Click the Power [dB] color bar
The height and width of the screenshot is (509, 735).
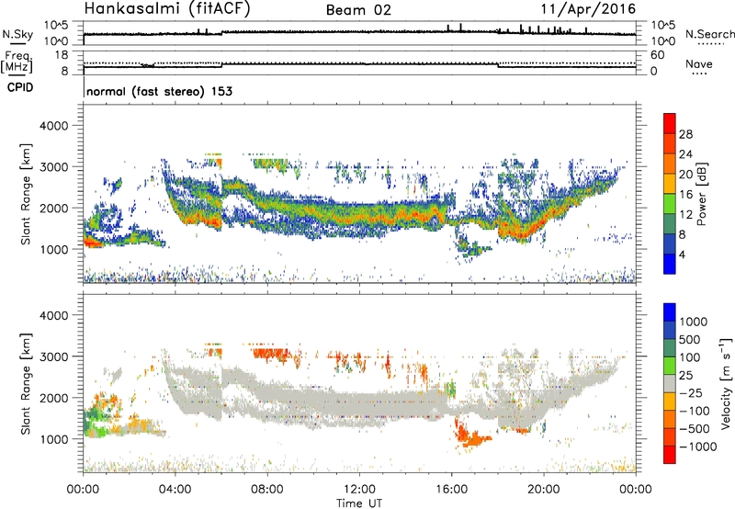pos(670,194)
